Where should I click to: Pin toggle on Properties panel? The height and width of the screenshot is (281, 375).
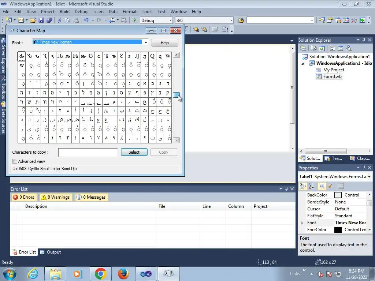(364, 168)
